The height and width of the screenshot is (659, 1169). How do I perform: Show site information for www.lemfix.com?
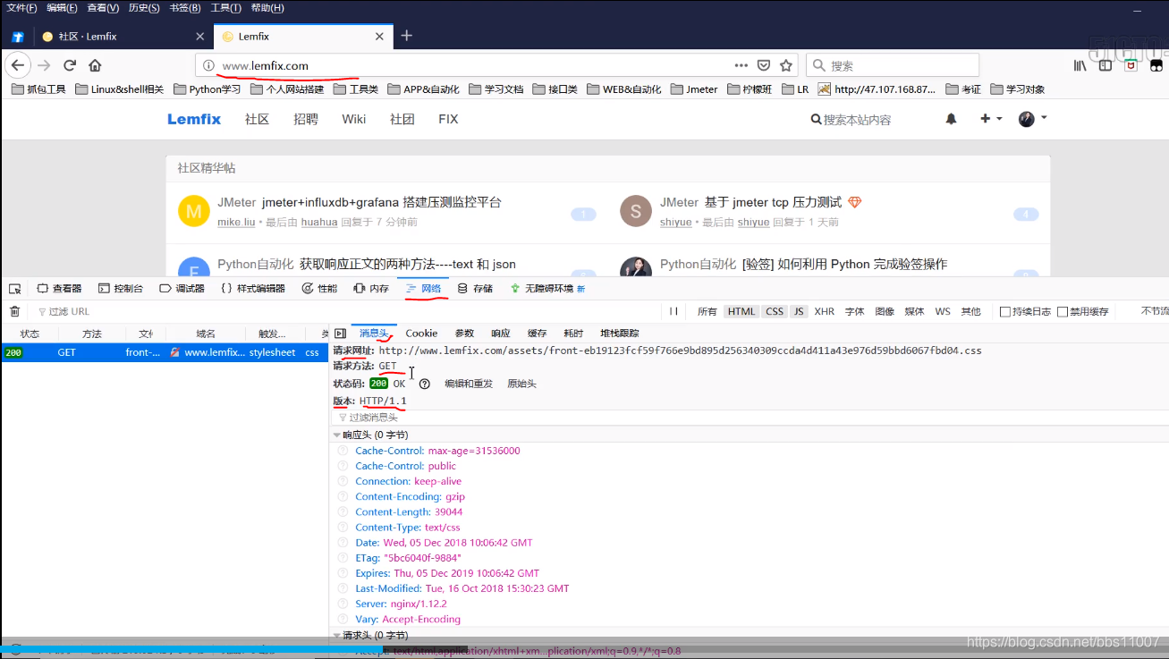click(208, 65)
